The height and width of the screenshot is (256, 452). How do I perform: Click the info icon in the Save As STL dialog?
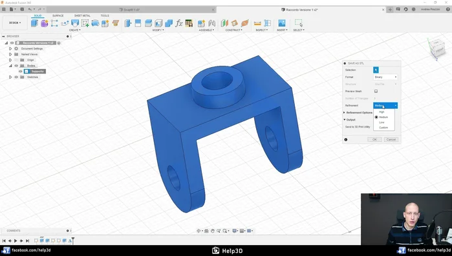346,140
